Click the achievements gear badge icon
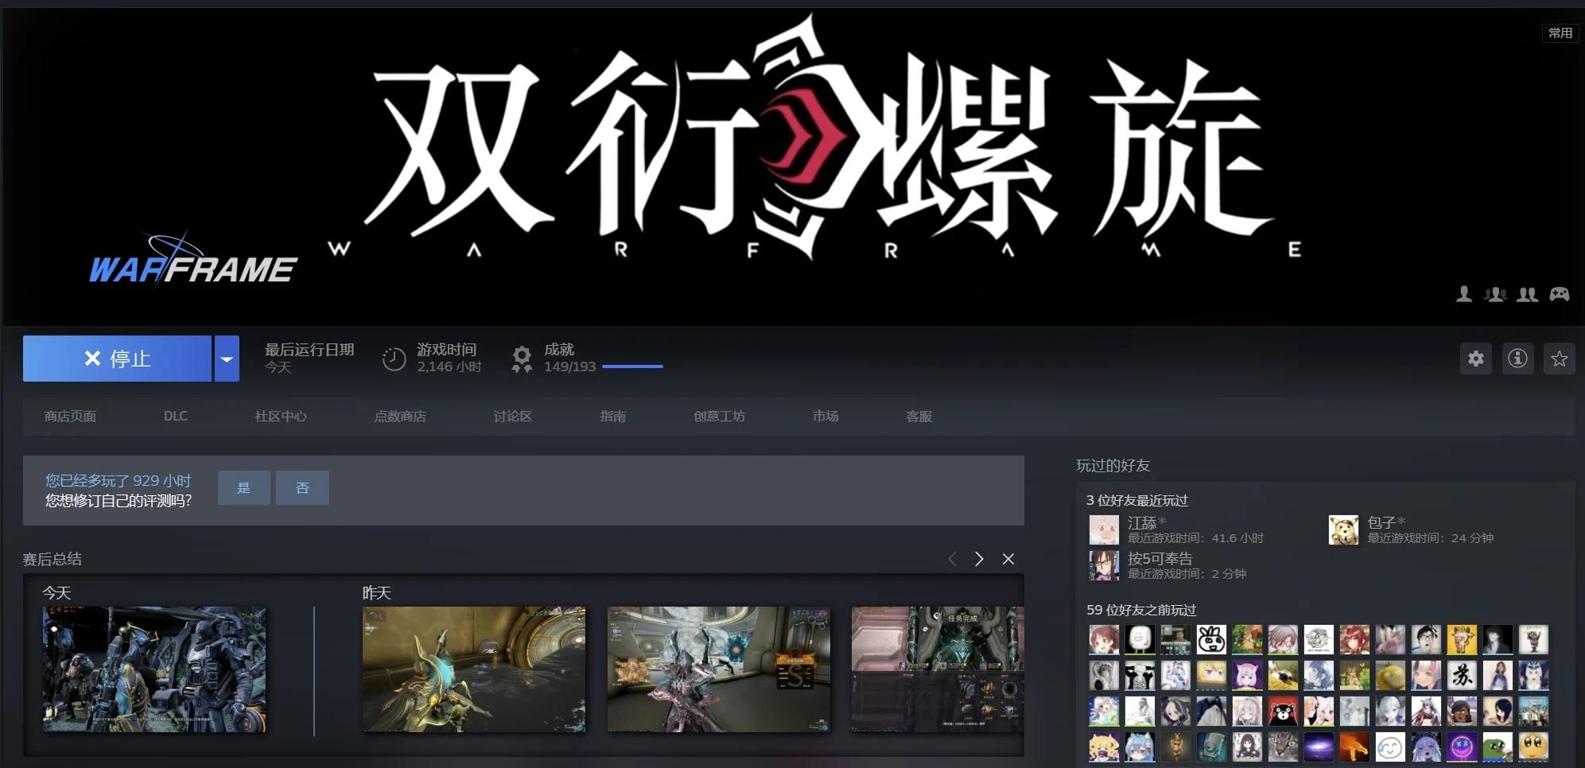Screen dimensions: 1585x768 pyautogui.click(x=522, y=359)
